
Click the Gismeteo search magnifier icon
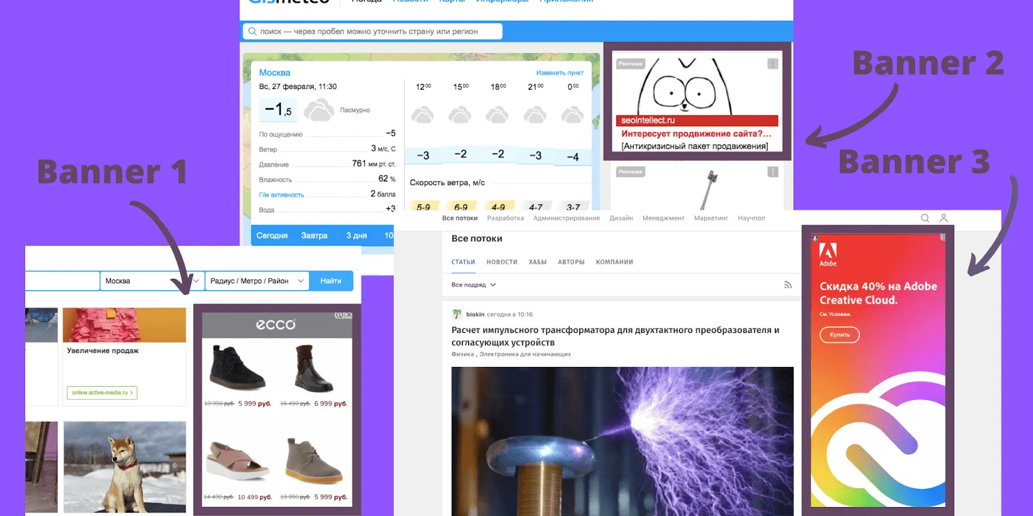pyautogui.click(x=252, y=31)
